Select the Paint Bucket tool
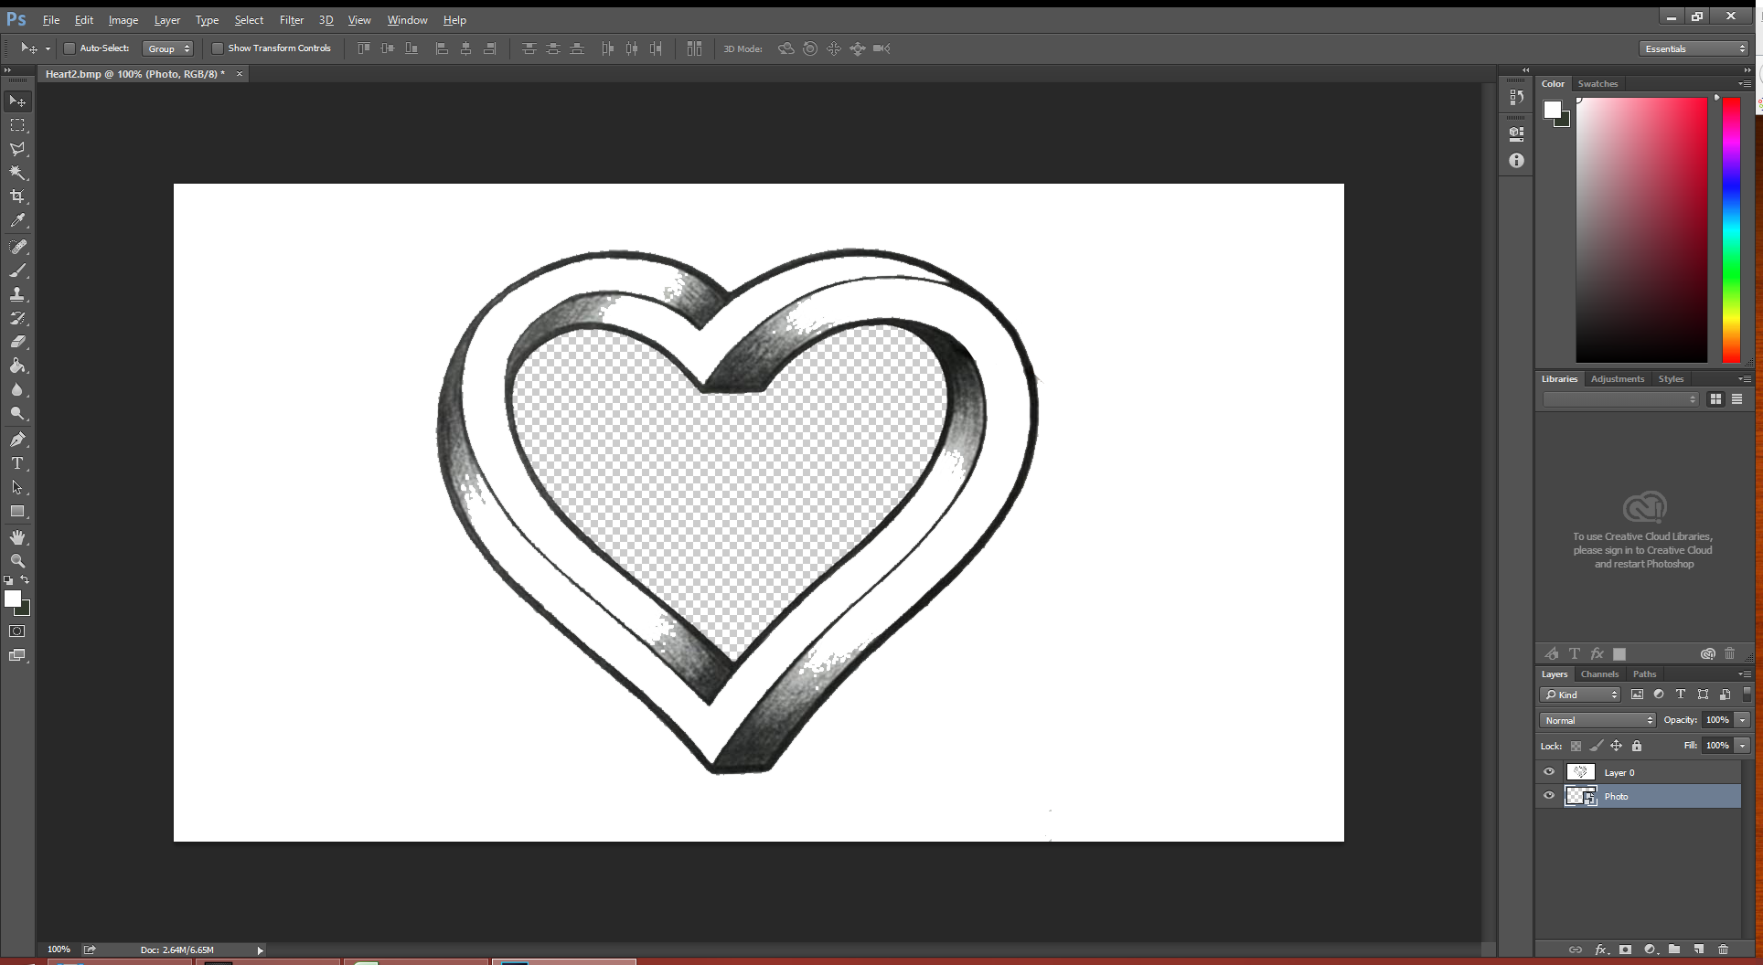 (17, 366)
